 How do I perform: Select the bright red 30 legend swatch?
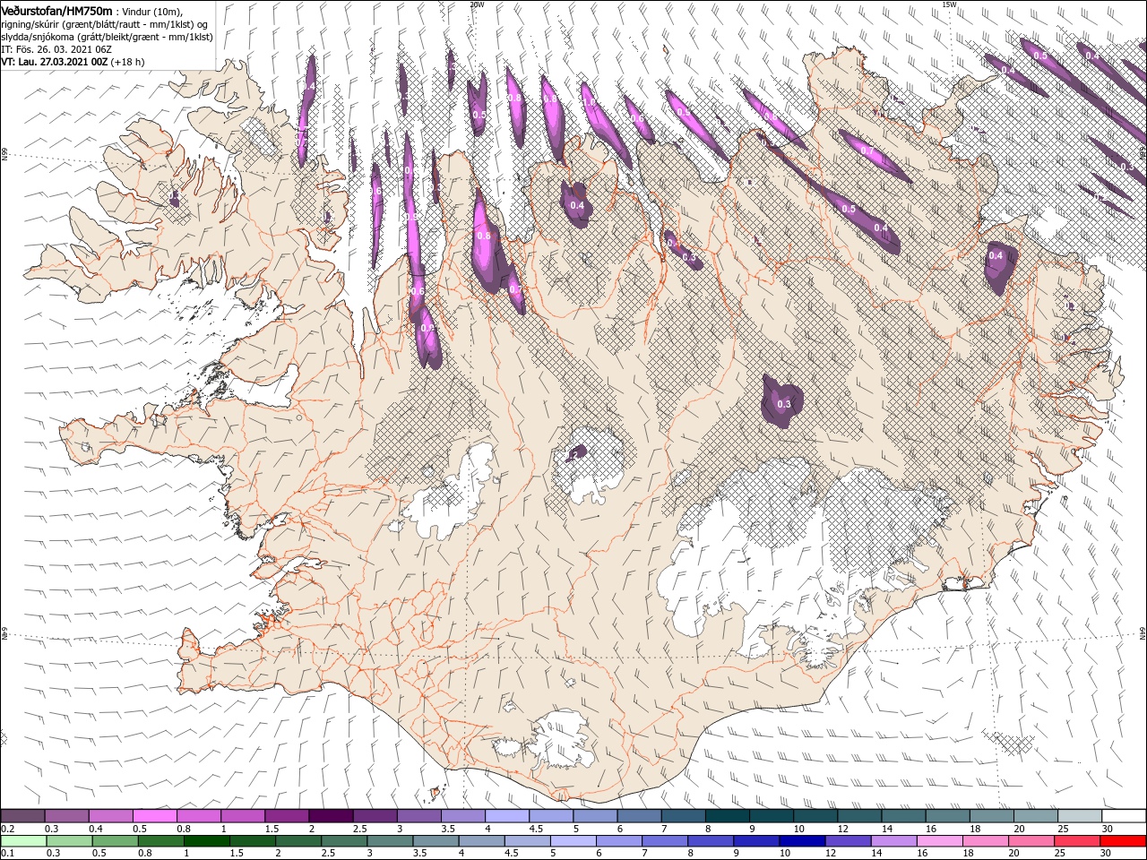1123,841
